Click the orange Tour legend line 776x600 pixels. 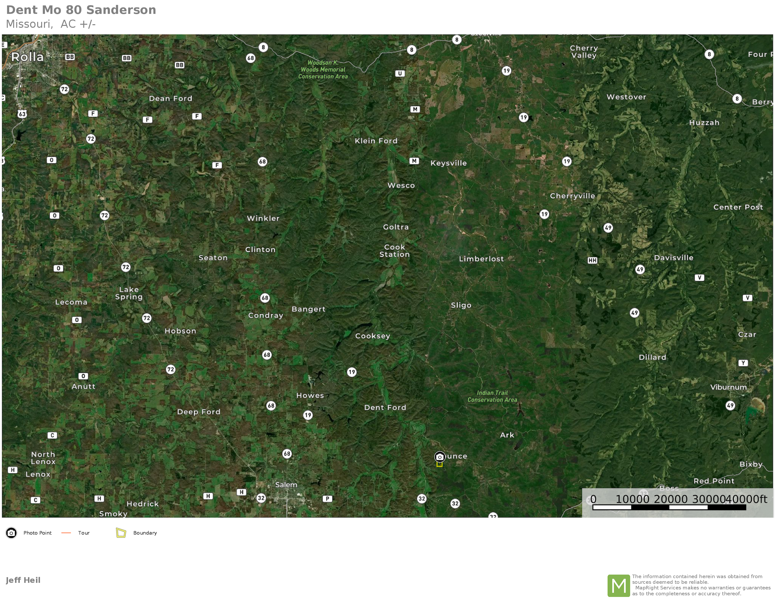(66, 533)
